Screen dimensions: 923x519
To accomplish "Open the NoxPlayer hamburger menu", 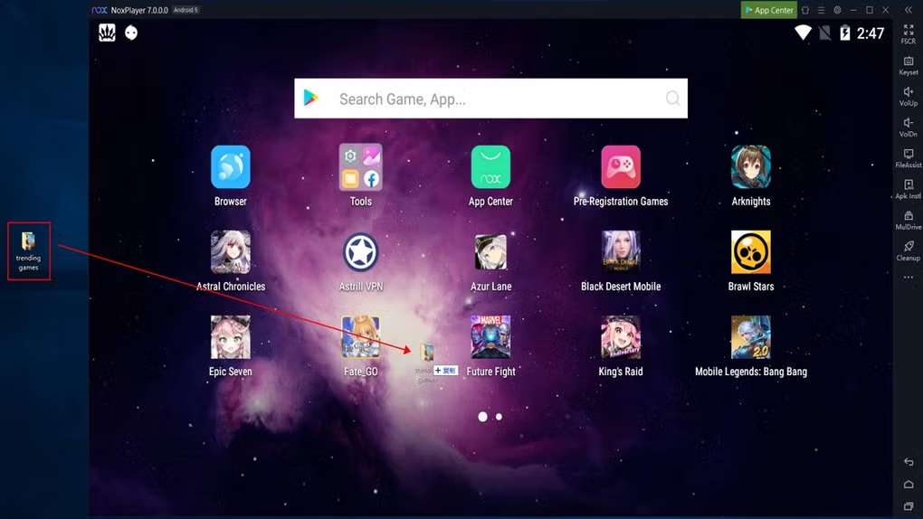I will (x=821, y=10).
